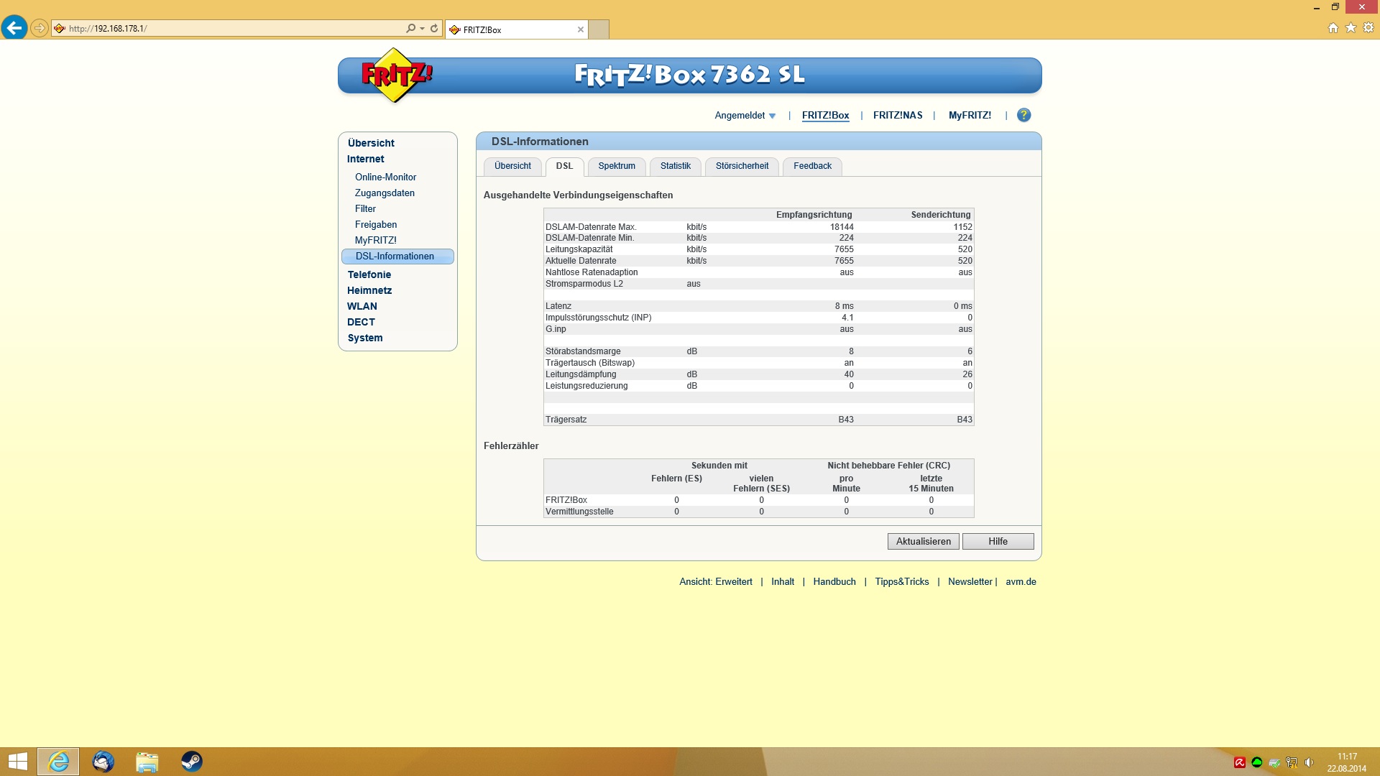Open the browser home icon

pyautogui.click(x=1333, y=28)
